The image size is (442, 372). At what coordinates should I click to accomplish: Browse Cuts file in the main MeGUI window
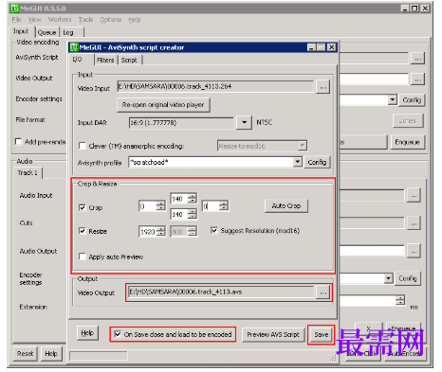pyautogui.click(x=414, y=223)
